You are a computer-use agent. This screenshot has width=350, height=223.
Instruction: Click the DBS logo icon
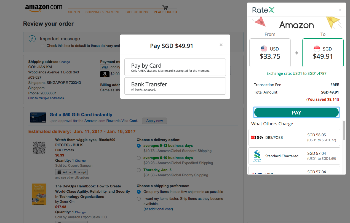(x=257, y=137)
